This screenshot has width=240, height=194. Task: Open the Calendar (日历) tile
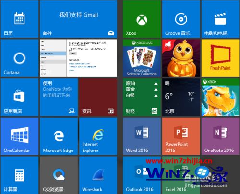click(20, 19)
